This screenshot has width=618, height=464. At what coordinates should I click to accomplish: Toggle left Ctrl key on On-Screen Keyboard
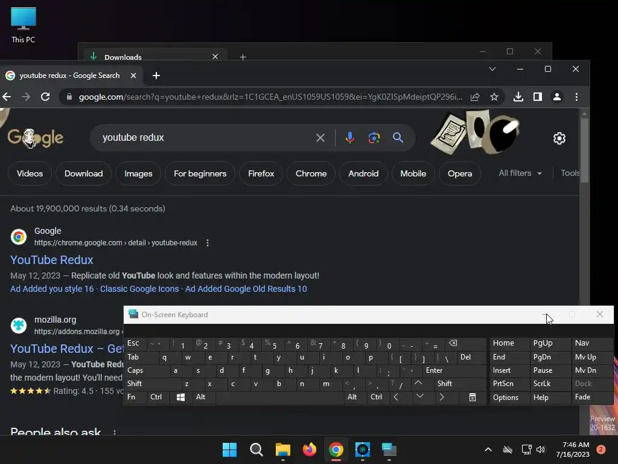pos(159,397)
